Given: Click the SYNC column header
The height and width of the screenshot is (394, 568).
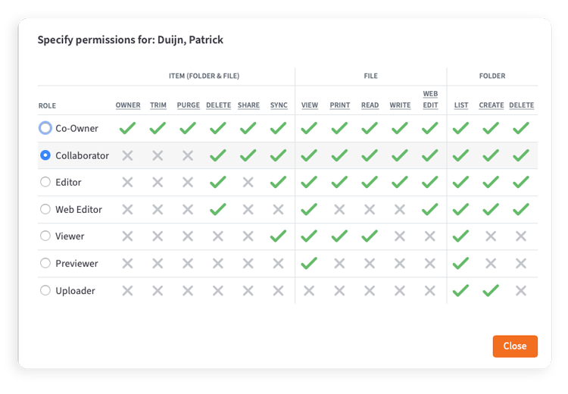Looking at the screenshot, I should (279, 105).
